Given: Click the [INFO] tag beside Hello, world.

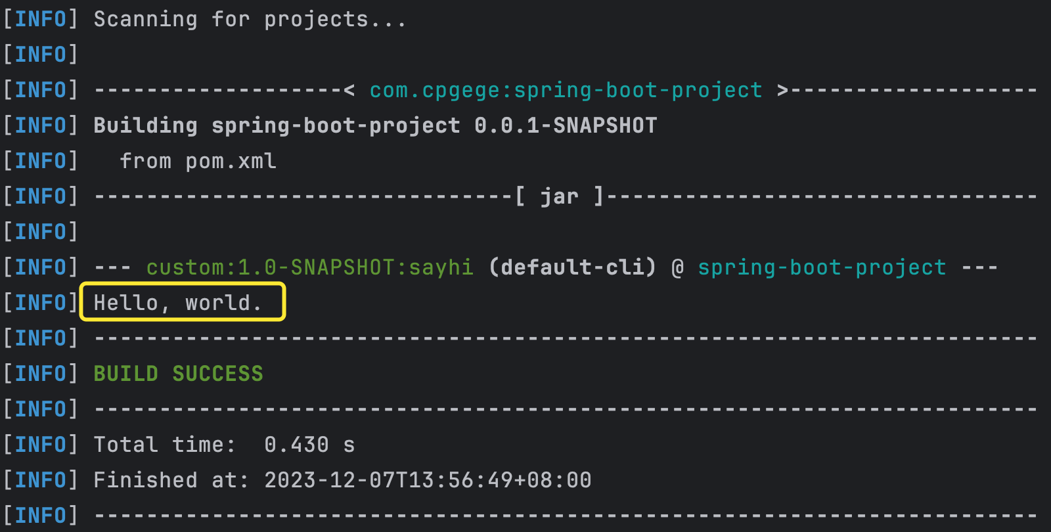Looking at the screenshot, I should click(40, 303).
